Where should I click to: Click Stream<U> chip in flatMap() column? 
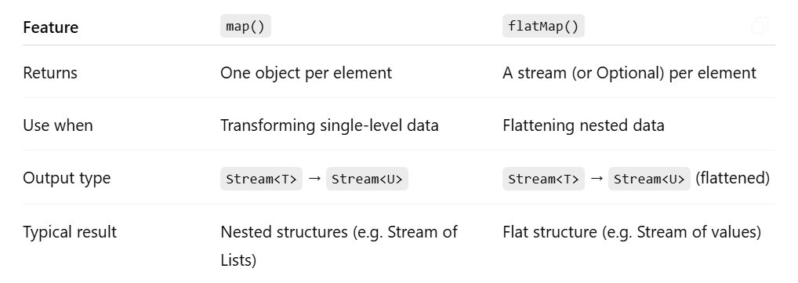tap(649, 179)
